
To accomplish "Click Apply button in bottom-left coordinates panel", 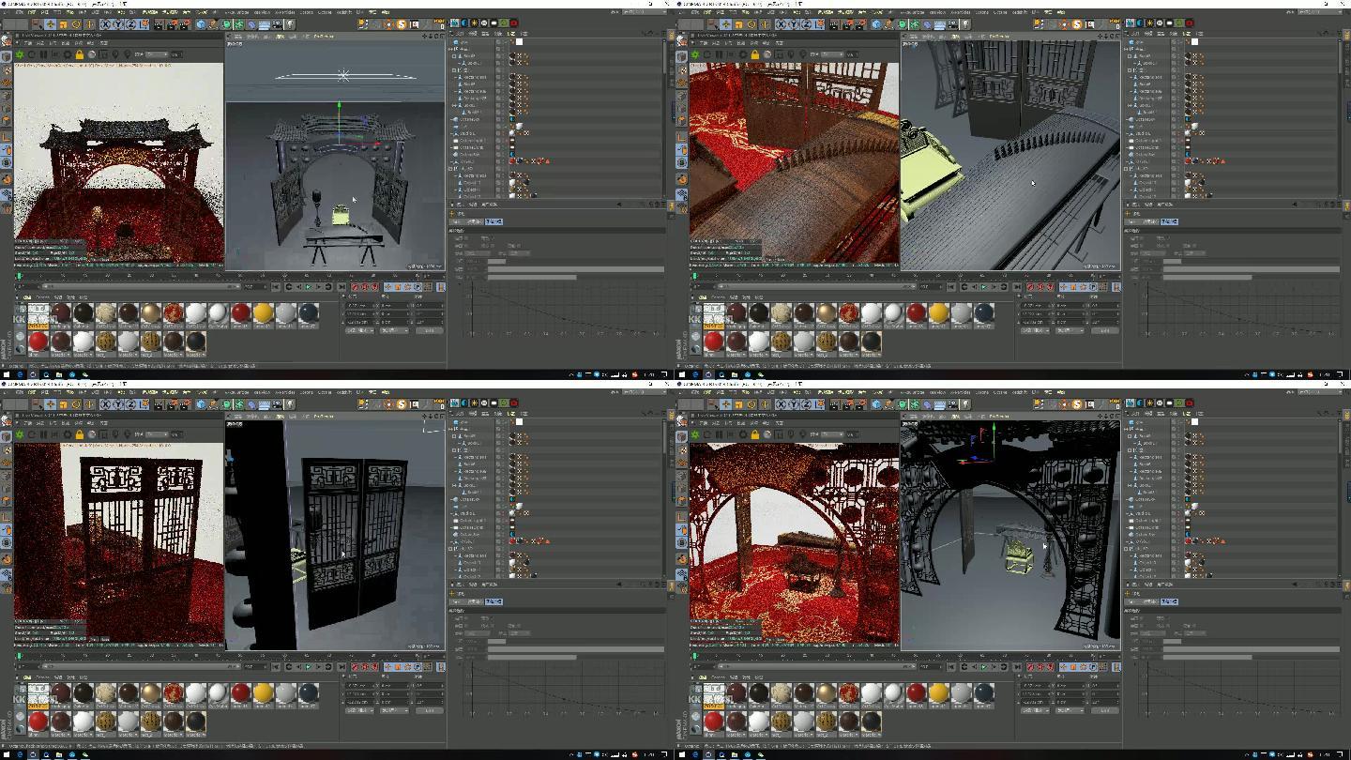I will pos(430,710).
